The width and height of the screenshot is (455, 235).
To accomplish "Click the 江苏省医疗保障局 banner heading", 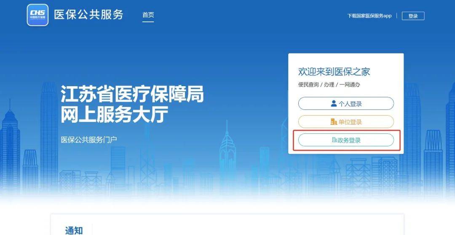I will tap(132, 94).
